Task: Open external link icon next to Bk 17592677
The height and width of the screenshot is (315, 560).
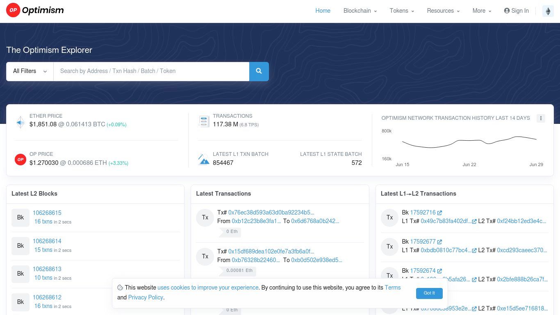Action: point(439,242)
